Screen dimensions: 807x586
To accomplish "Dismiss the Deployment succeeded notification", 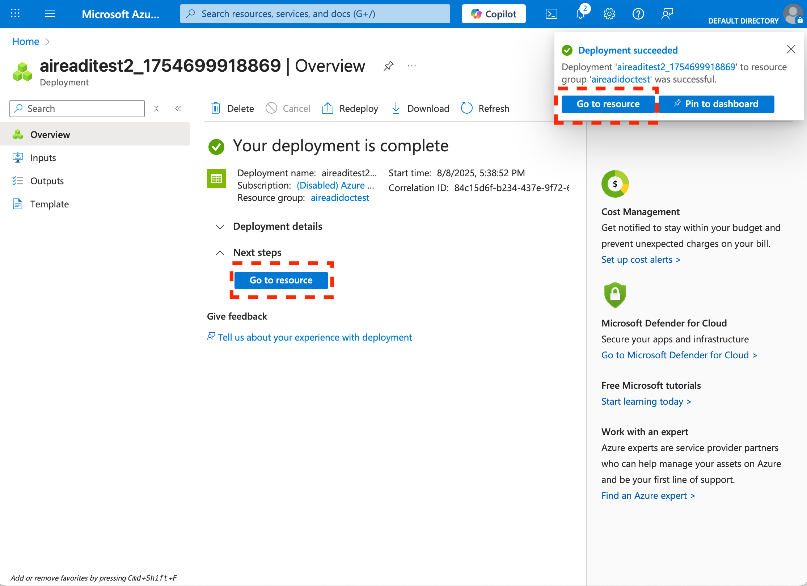I will [x=791, y=49].
